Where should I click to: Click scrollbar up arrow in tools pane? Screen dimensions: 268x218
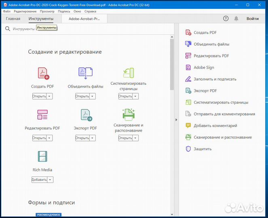pos(172,37)
